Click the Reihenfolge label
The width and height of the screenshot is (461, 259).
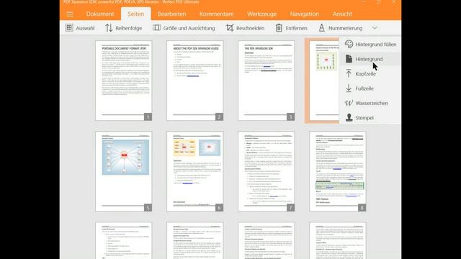(129, 28)
